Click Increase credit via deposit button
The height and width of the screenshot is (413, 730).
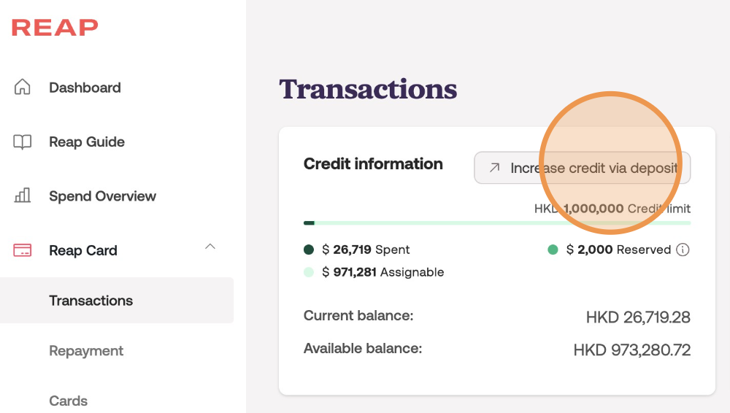[x=582, y=168]
